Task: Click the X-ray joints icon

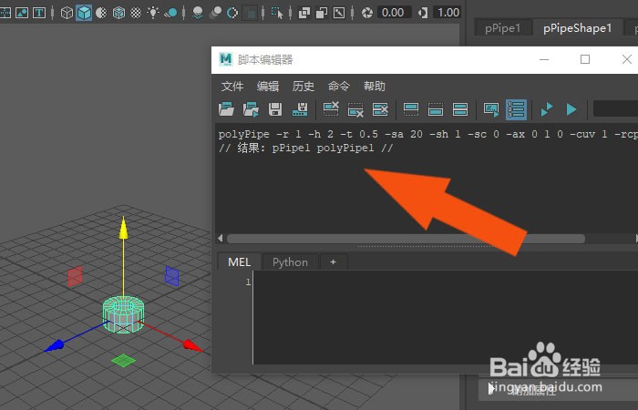Action: [x=339, y=13]
